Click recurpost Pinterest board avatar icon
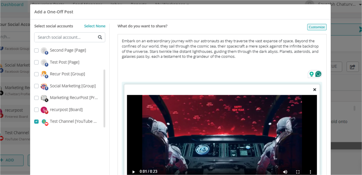 [44, 110]
